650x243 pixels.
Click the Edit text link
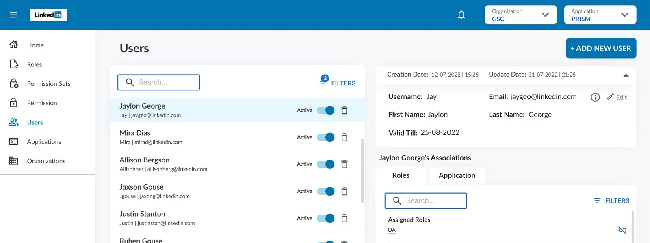coord(621,97)
